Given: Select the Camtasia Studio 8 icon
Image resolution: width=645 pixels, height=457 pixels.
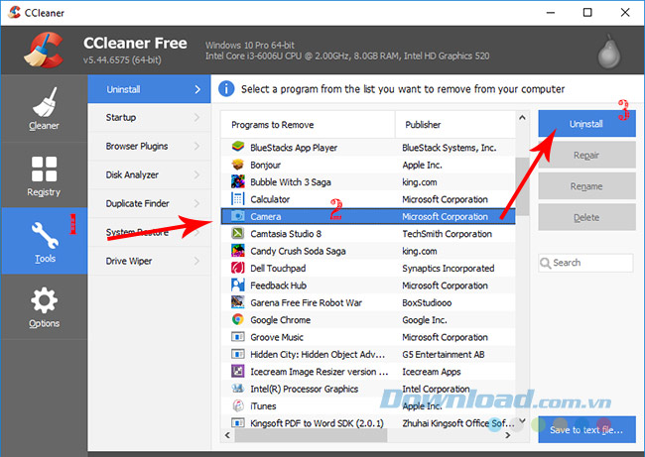Looking at the screenshot, I should click(238, 233).
